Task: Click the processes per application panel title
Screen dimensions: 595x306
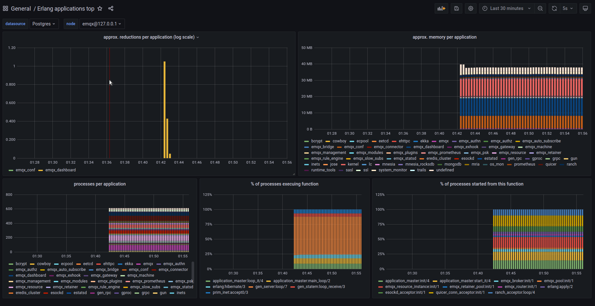Action: pyautogui.click(x=100, y=184)
